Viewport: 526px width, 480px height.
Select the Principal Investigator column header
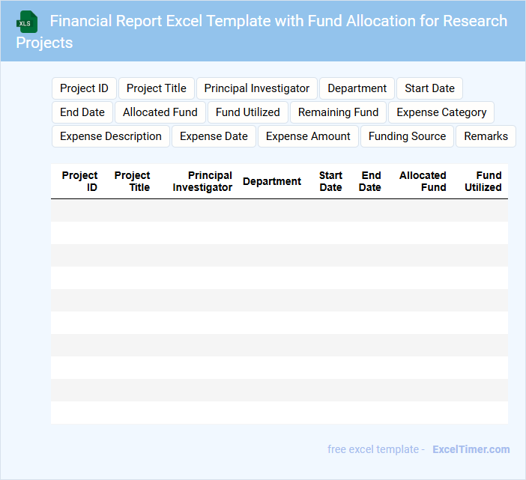click(x=202, y=181)
